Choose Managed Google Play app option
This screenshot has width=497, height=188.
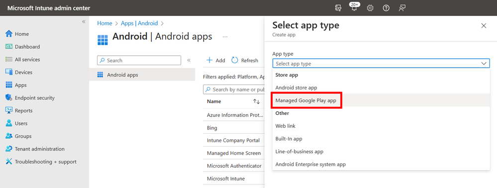pyautogui.click(x=381, y=100)
